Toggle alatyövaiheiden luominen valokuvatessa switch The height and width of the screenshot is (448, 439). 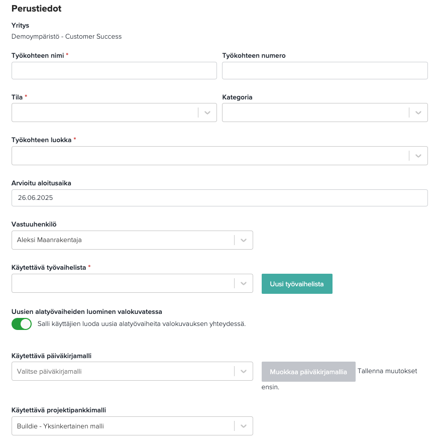click(22, 324)
